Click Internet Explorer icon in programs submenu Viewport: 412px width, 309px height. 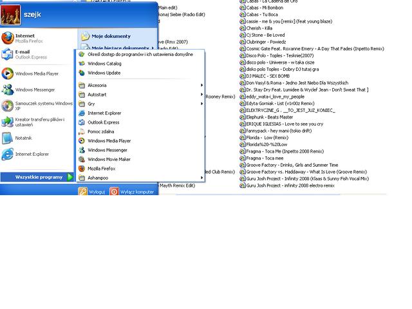point(82,113)
